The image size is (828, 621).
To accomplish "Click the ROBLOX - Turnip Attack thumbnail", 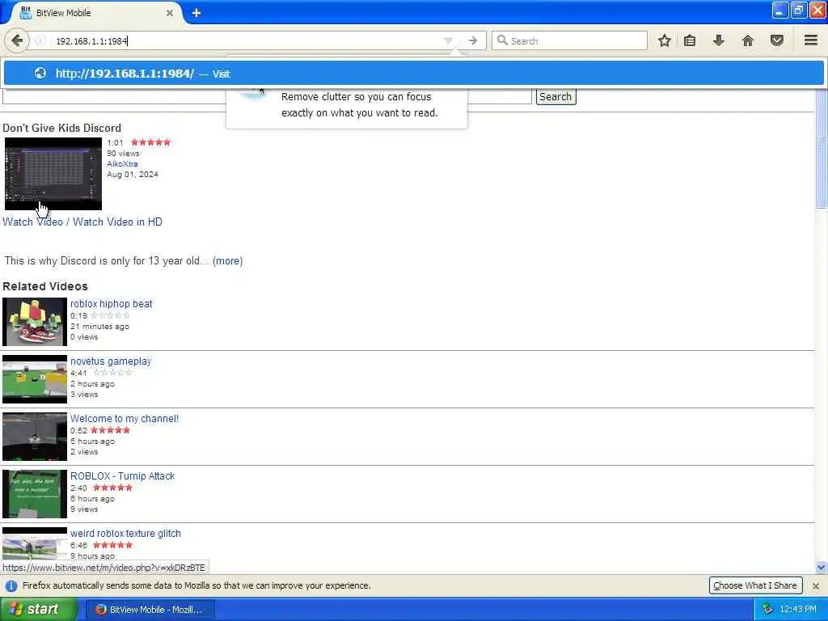I will coord(35,494).
